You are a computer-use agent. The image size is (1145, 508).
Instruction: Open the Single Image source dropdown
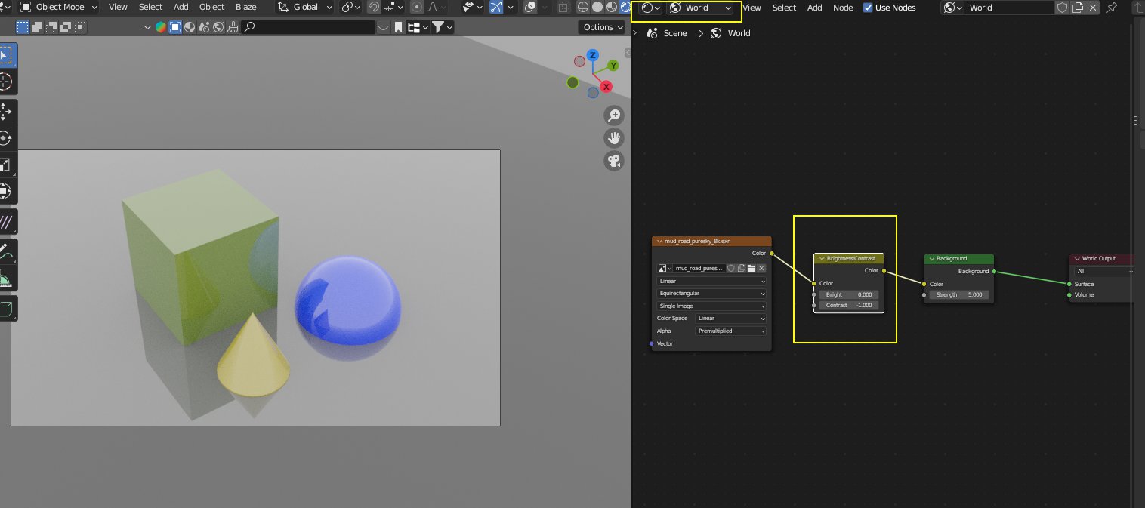pyautogui.click(x=711, y=306)
